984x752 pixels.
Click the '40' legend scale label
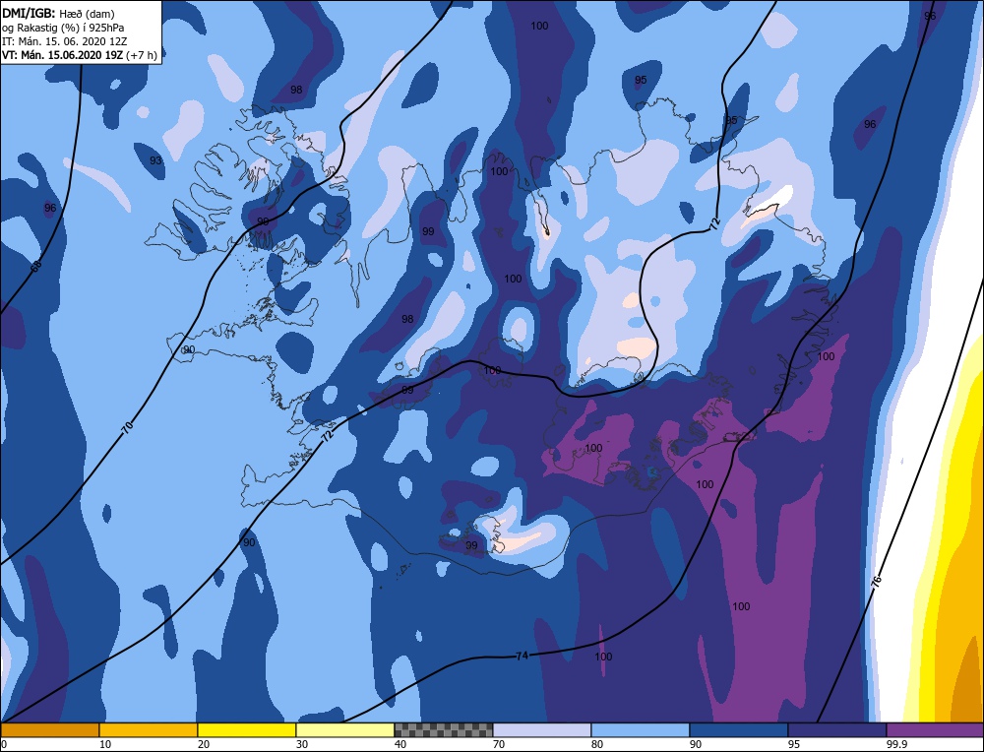[x=400, y=744]
